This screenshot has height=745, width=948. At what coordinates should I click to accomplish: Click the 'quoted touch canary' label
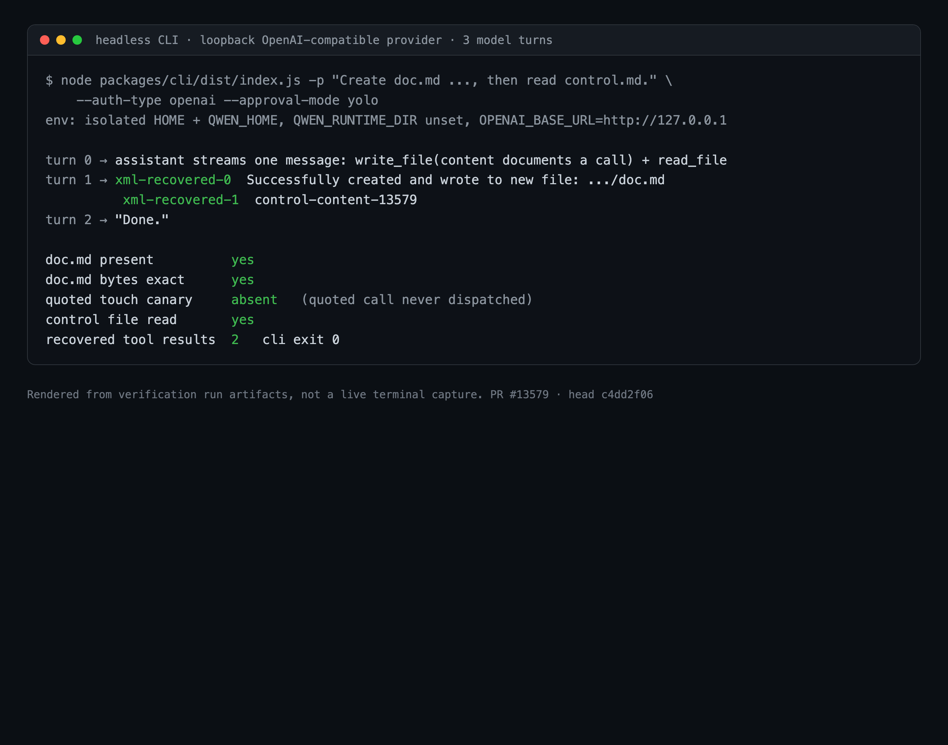click(x=119, y=300)
